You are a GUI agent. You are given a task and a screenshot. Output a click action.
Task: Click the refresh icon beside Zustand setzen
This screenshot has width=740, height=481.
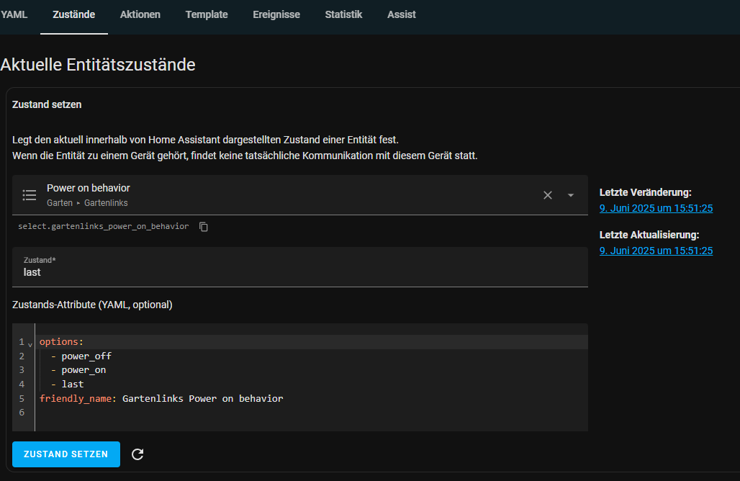[138, 454]
